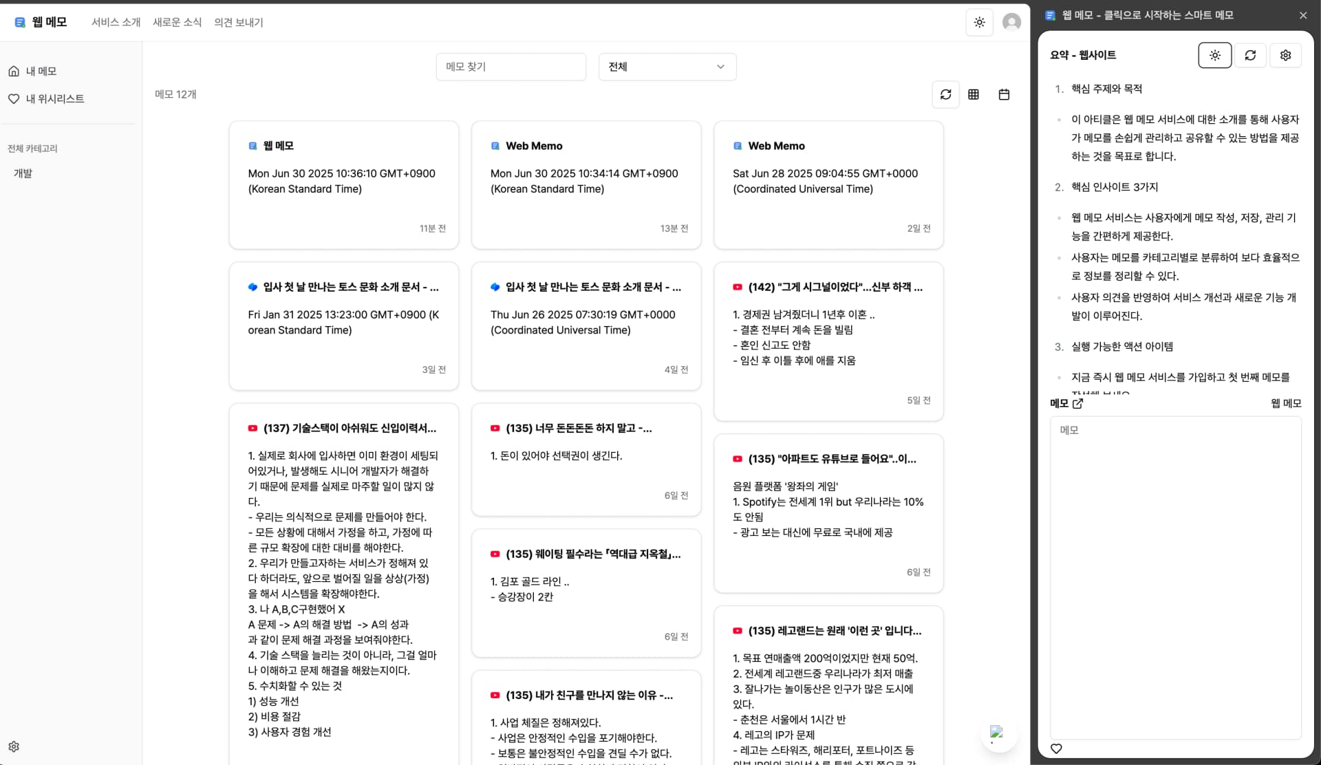The width and height of the screenshot is (1321, 765).
Task: Open 의견 보내기 menu item
Action: point(239,22)
